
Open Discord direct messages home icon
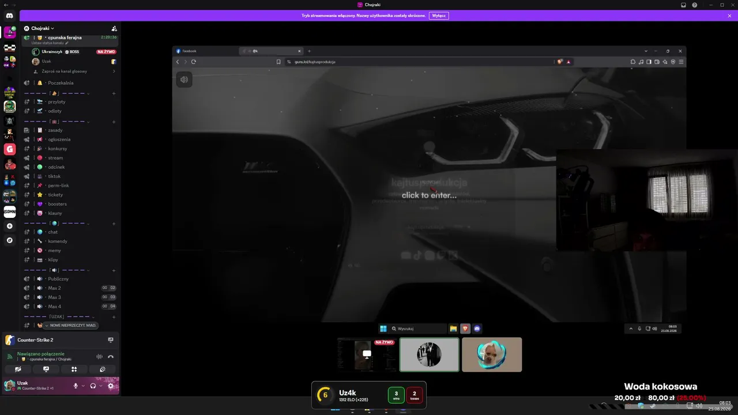pyautogui.click(x=10, y=16)
